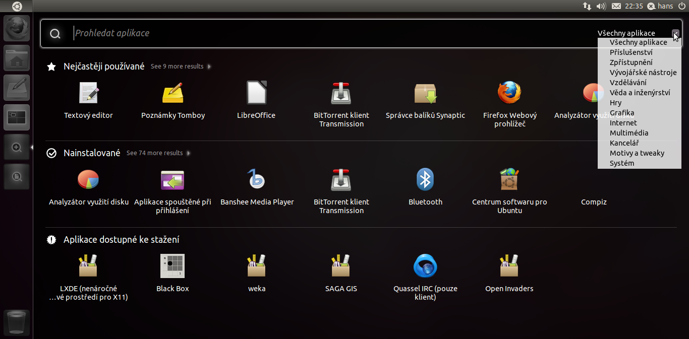This screenshot has width=689, height=339.
Task: Expand See 74 more results
Action: pos(158,153)
